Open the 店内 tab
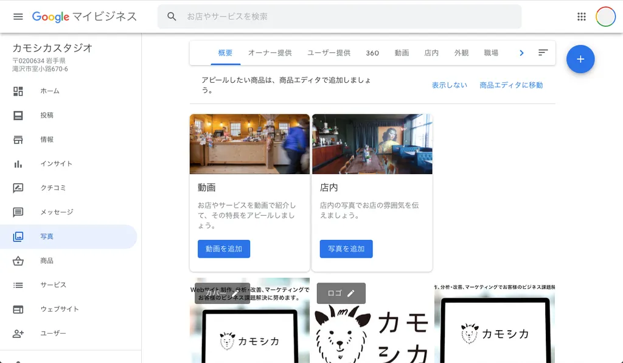 [431, 53]
